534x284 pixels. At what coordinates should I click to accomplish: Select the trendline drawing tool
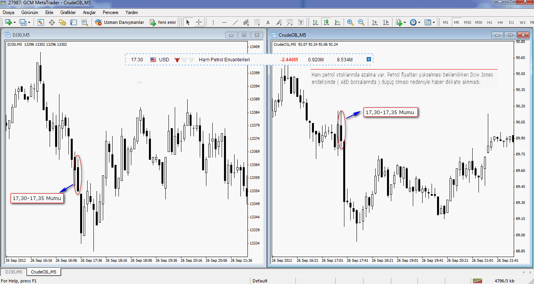coord(235,22)
